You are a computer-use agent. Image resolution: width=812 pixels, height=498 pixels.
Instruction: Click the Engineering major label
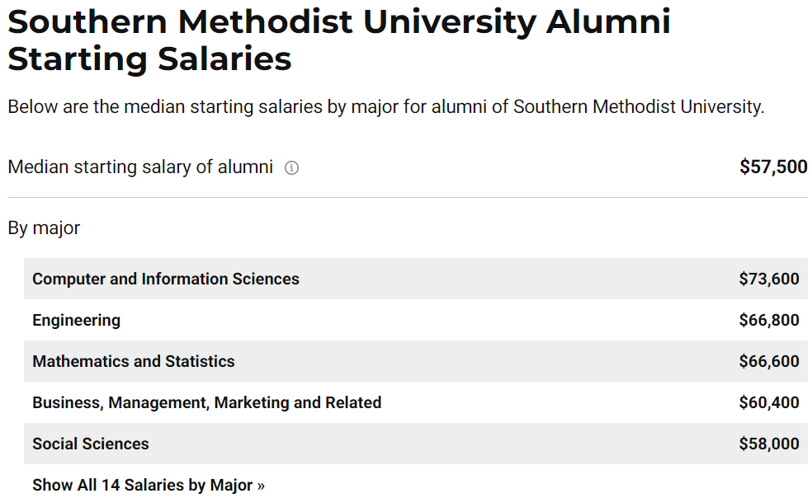point(76,321)
